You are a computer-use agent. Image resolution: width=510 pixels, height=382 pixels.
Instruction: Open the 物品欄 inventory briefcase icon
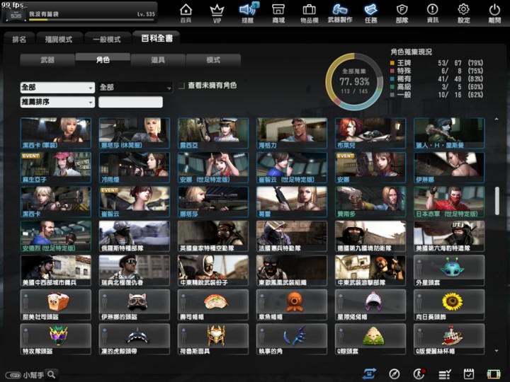coord(309,12)
